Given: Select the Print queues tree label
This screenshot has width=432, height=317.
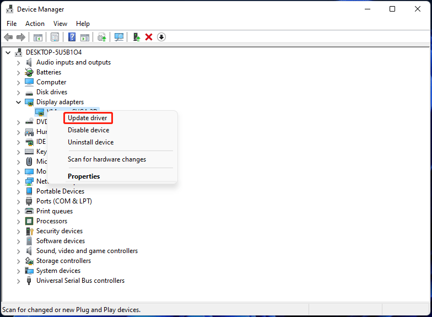Looking at the screenshot, I should (x=55, y=211).
